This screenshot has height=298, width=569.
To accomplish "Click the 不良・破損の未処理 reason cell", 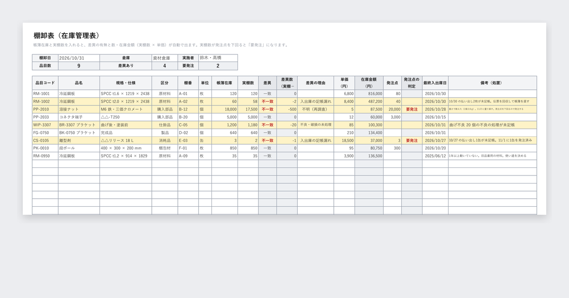I will point(316,125).
